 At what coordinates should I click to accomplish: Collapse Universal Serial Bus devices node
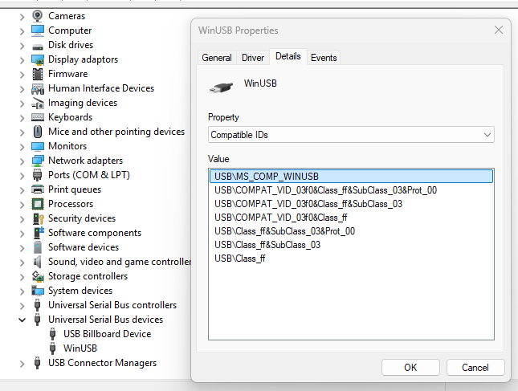(22, 320)
